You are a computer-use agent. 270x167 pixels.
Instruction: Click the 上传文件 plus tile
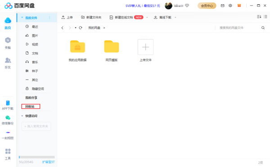[x=145, y=47]
